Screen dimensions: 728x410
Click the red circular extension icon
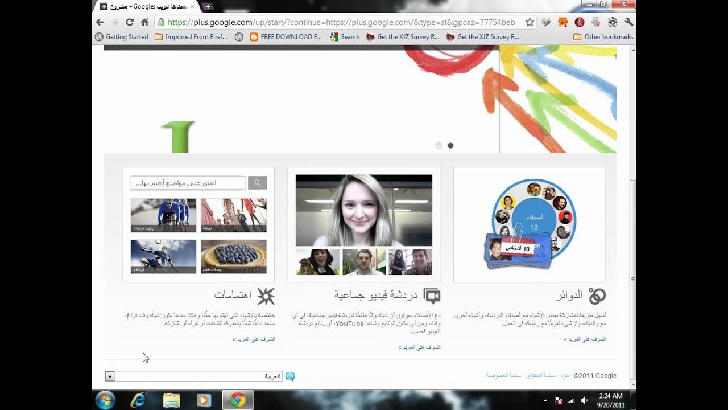[x=579, y=22]
